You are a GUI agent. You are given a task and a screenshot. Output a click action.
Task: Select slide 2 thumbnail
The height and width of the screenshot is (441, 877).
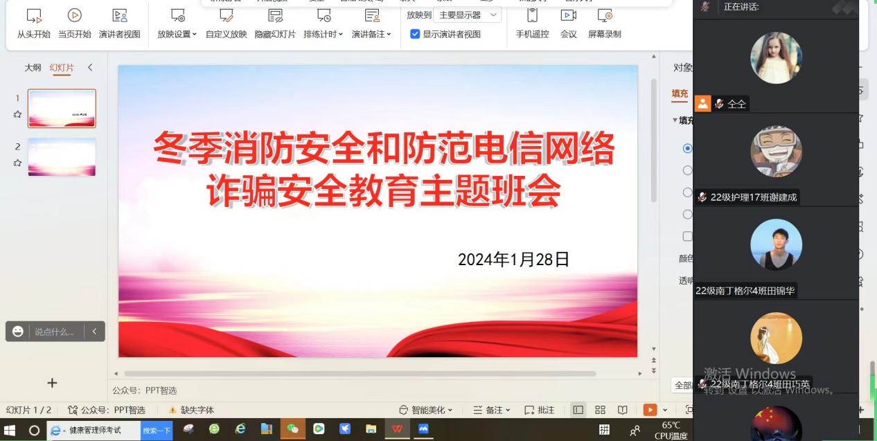tap(62, 157)
